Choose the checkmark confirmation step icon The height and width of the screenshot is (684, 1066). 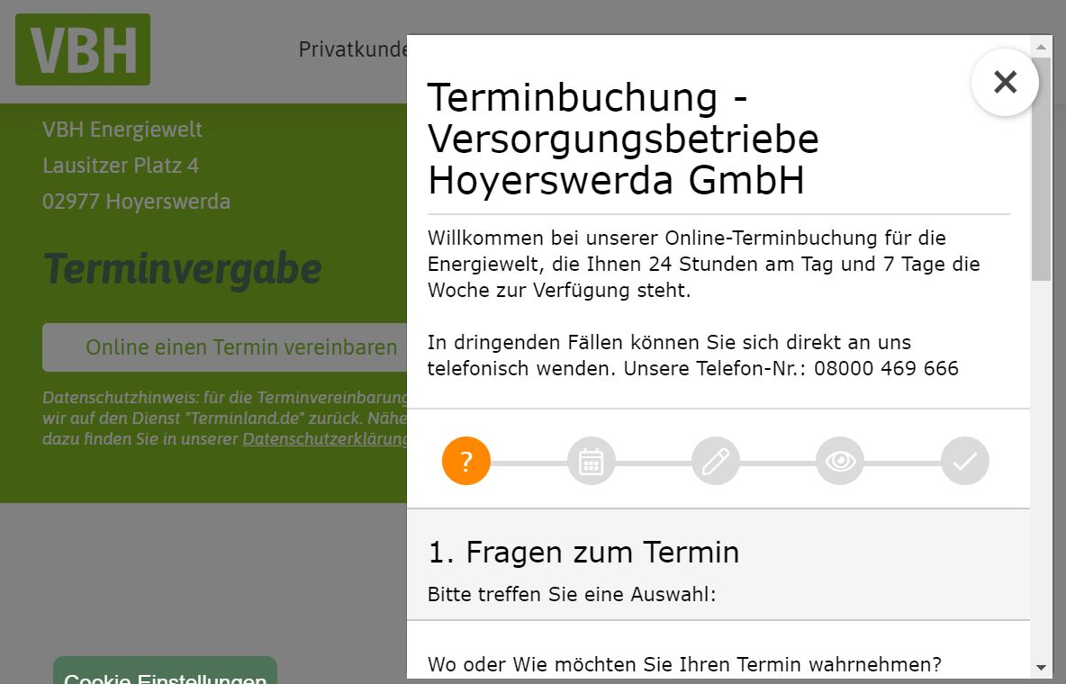click(964, 461)
